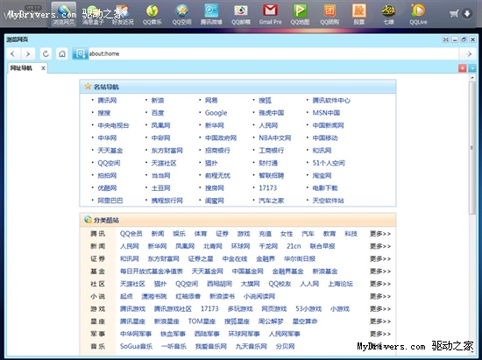Screen dimensions: 482x360
Task: Go to the home page icon
Action: tap(62, 53)
